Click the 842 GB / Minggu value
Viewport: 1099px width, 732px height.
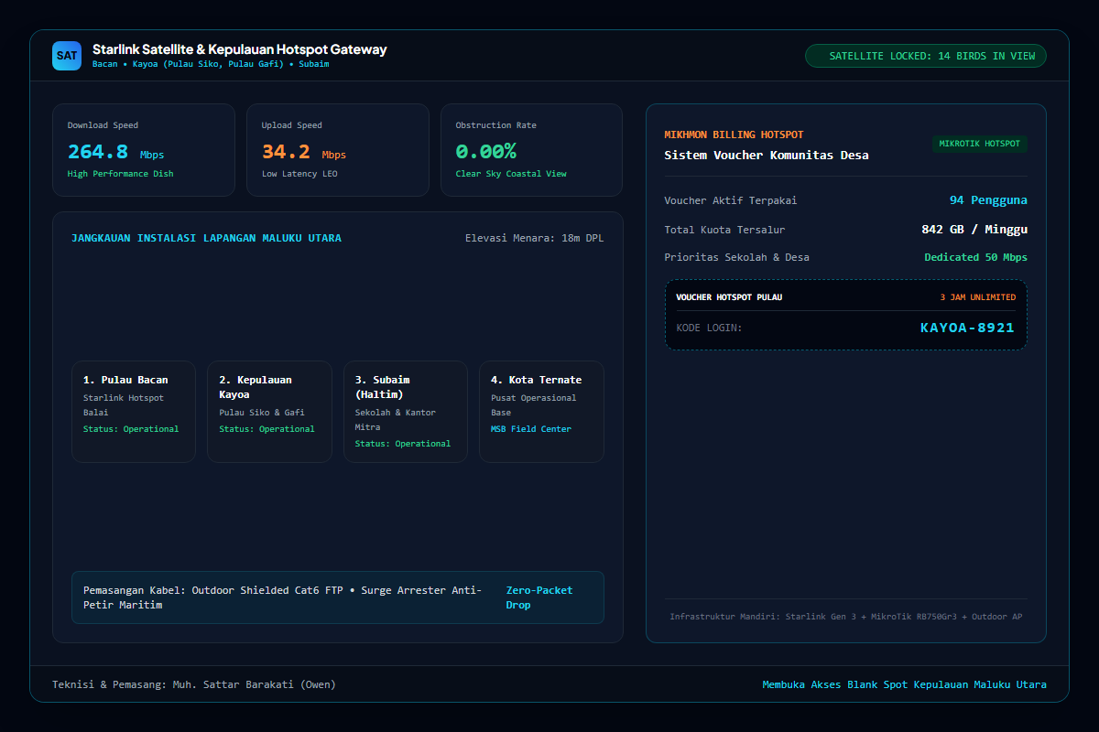click(974, 230)
